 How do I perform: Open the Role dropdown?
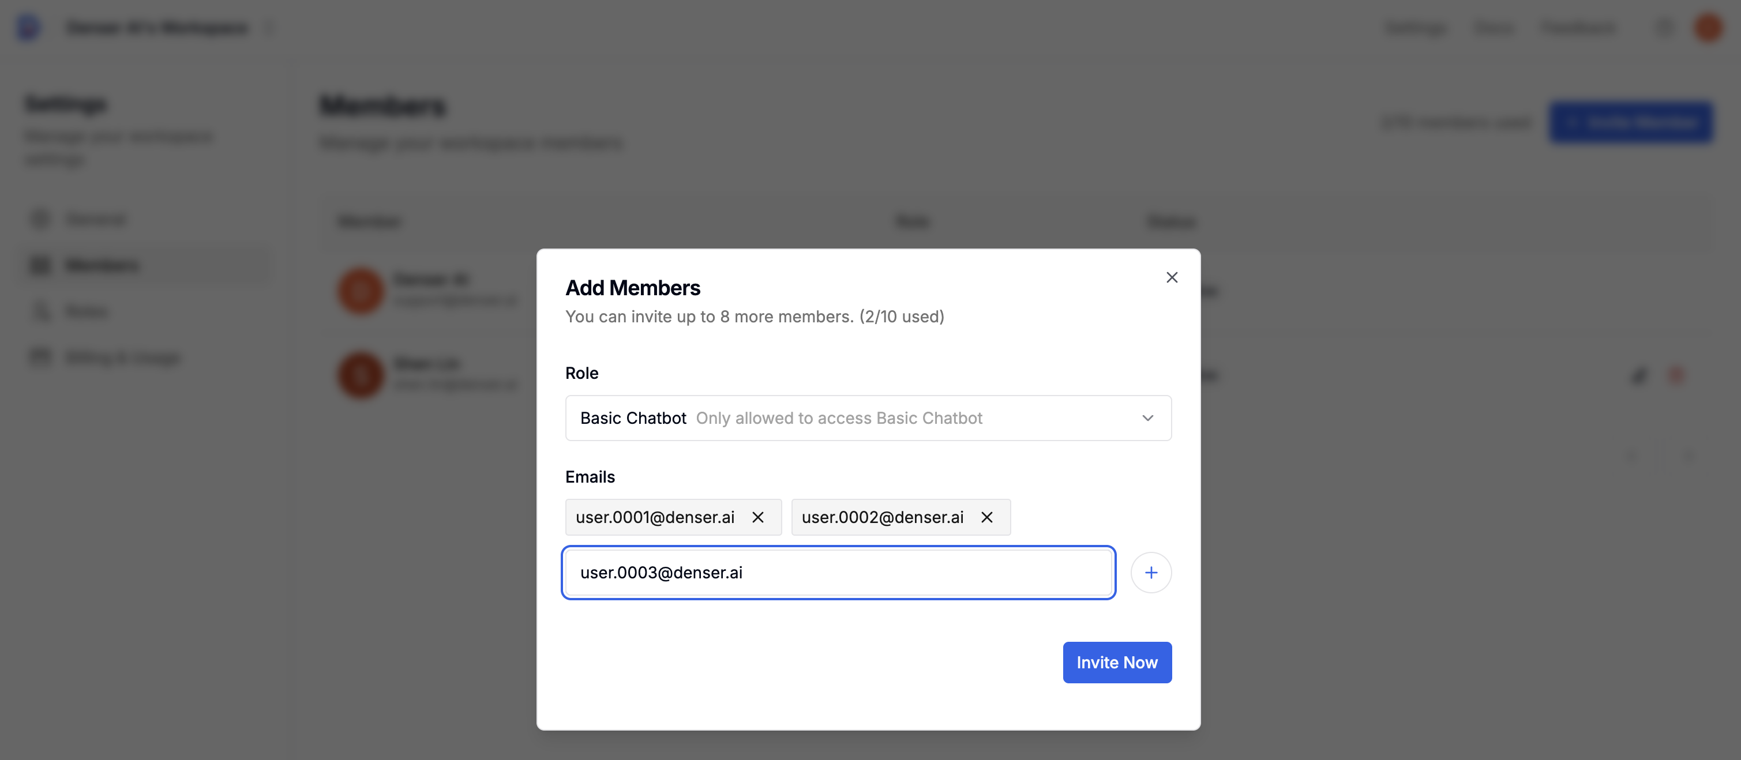click(x=868, y=418)
